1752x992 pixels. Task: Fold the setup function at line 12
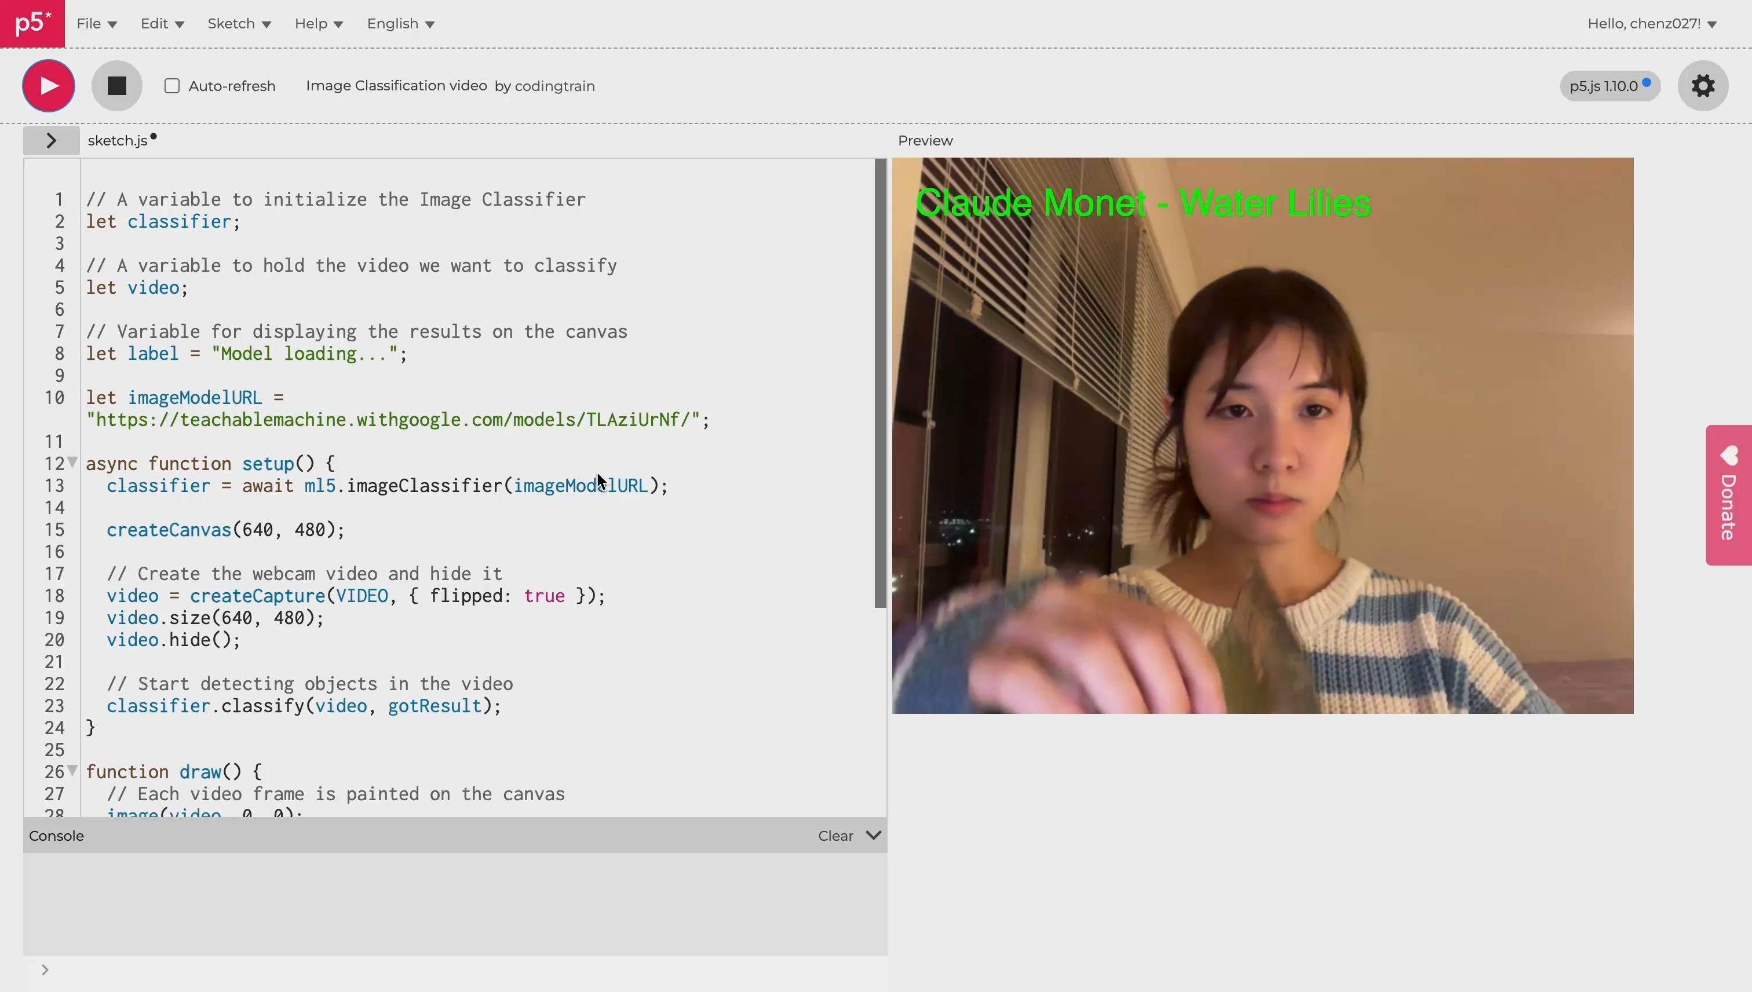73,462
